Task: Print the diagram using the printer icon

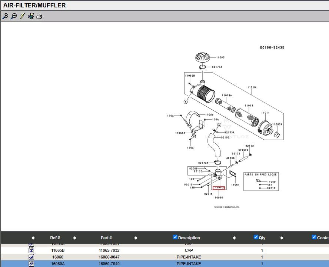Action: click(x=39, y=16)
